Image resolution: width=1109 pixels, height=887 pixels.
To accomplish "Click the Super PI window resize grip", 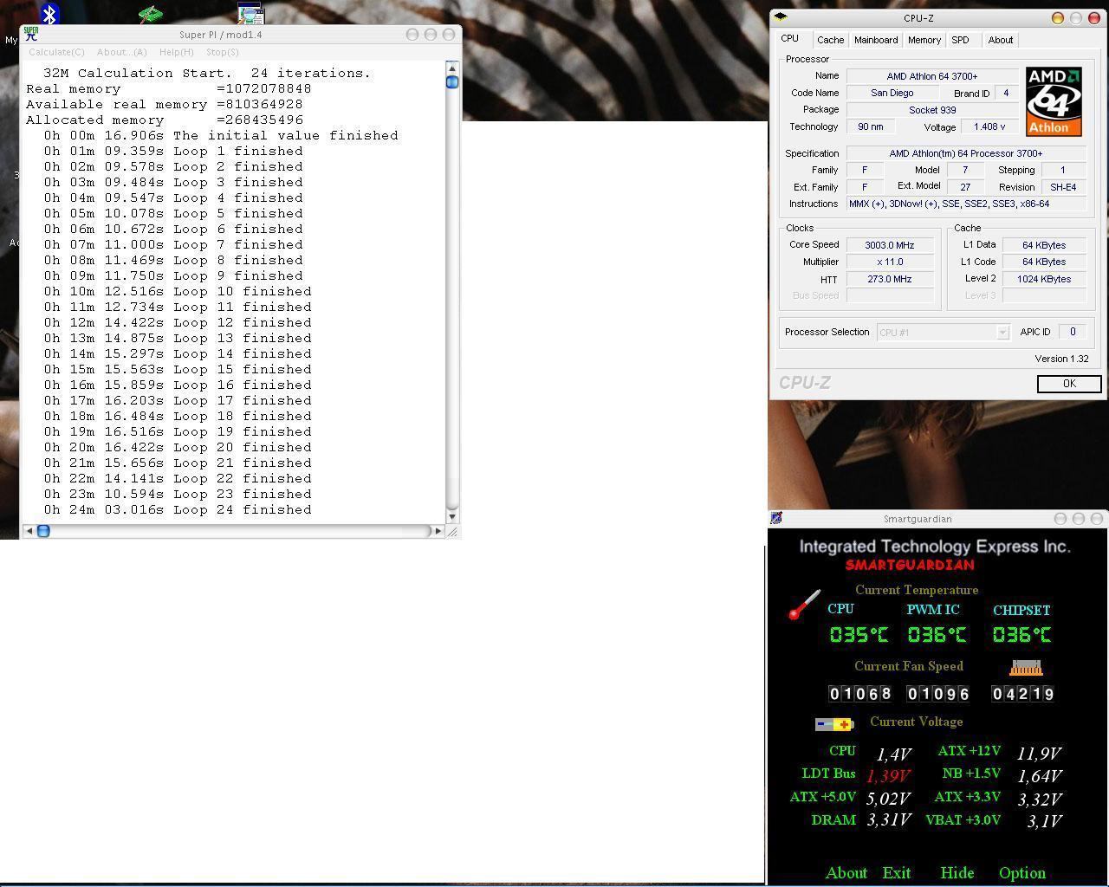I will (x=452, y=531).
